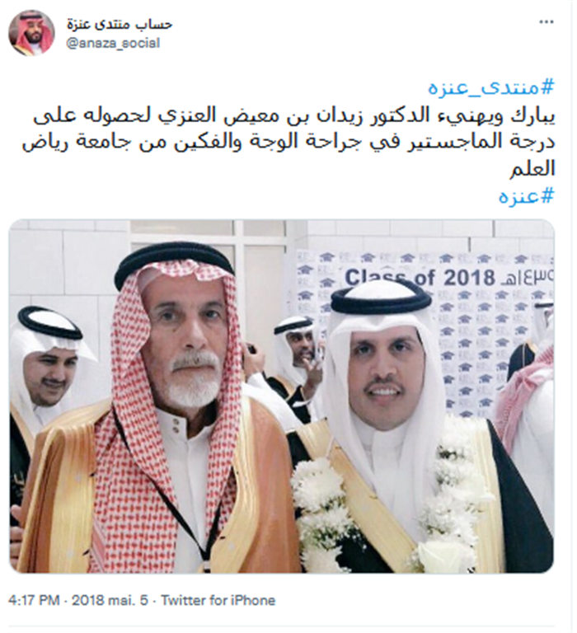Viewport: 577px width, 633px height.
Task: Open the attached graduation photo
Action: click(x=281, y=396)
